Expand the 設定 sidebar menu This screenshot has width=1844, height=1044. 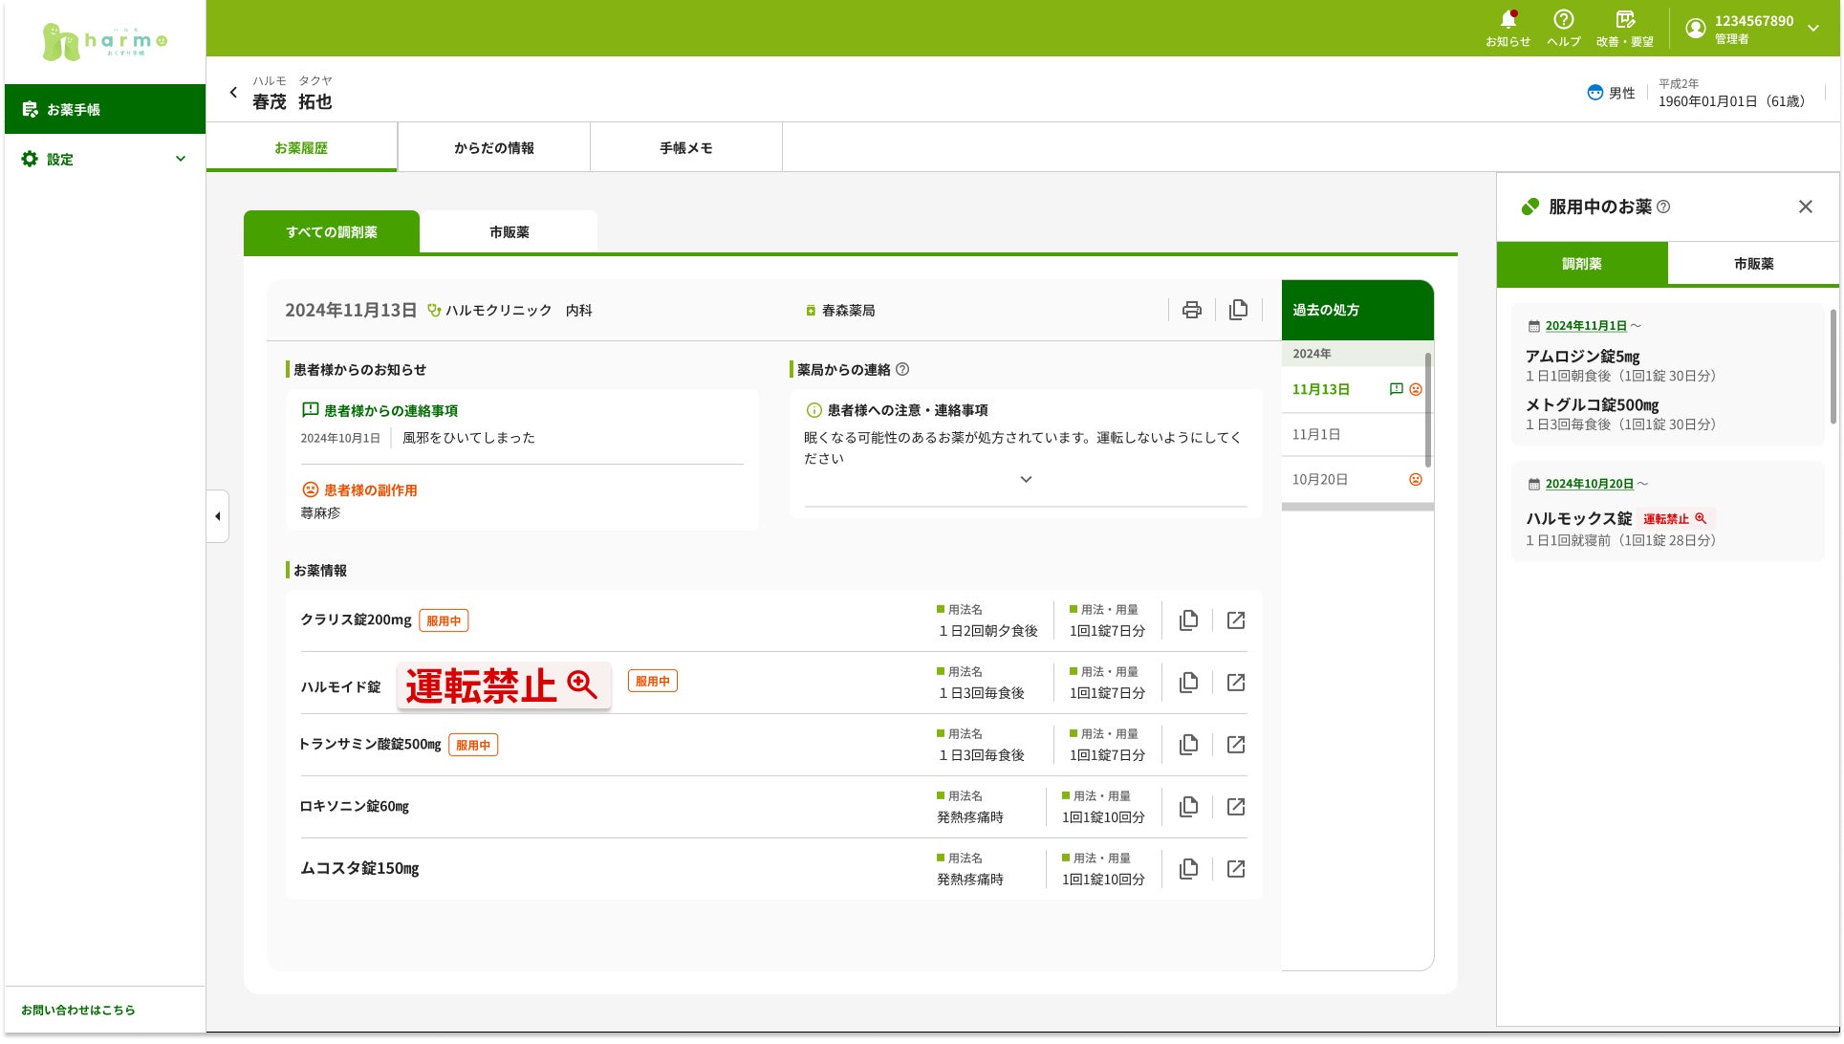coord(180,159)
